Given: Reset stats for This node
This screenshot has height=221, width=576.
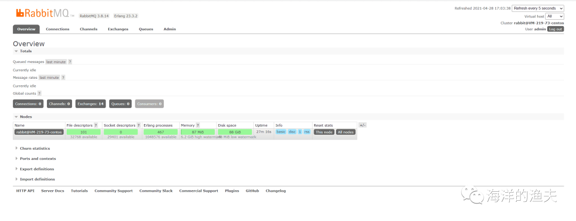Looking at the screenshot, I should 324,132.
